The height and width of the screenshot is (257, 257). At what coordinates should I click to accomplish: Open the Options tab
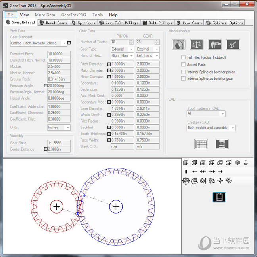(x=236, y=23)
